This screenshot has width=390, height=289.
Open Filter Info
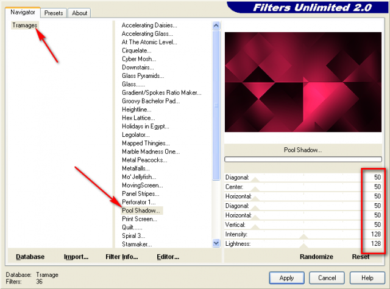point(122,257)
